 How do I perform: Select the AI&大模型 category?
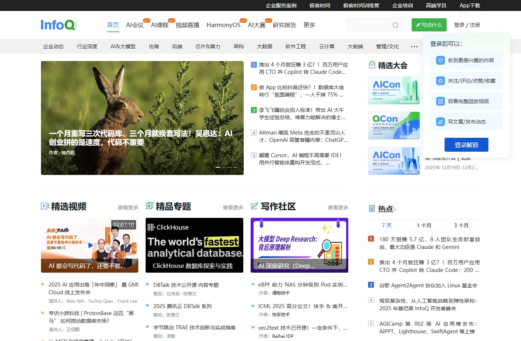[x=123, y=46]
